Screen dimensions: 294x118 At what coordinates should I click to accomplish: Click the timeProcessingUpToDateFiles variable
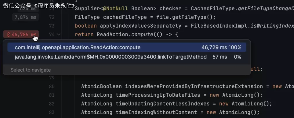[158, 95]
